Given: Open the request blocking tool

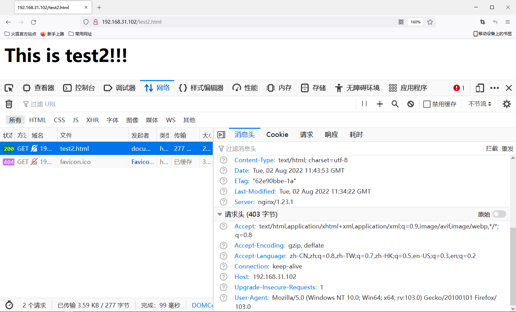Looking at the screenshot, I should pyautogui.click(x=411, y=104).
